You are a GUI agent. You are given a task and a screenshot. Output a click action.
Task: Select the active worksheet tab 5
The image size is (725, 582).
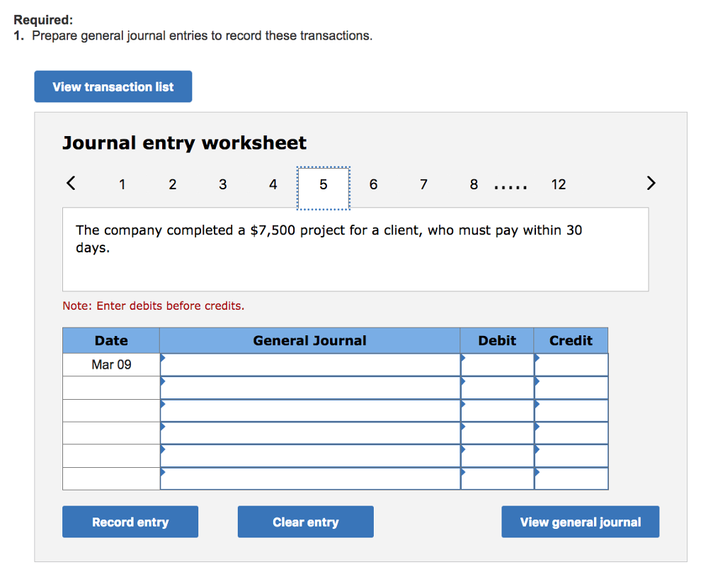(323, 188)
